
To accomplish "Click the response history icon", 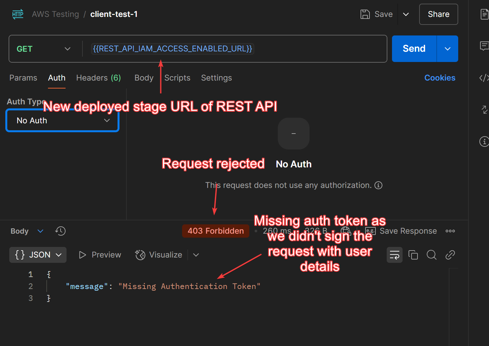I will click(60, 231).
